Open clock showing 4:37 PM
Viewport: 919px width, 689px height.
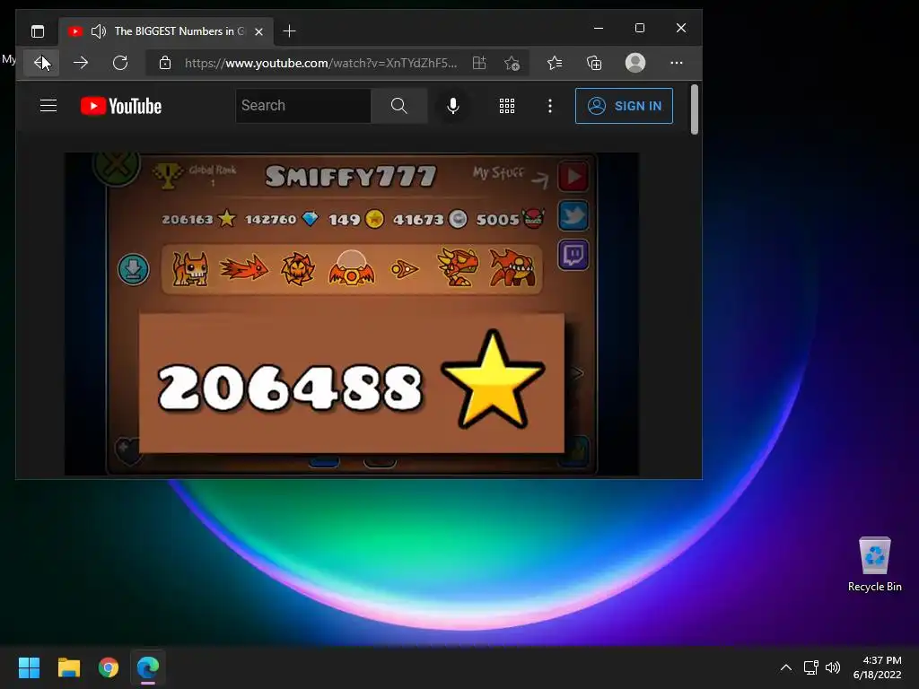pyautogui.click(x=877, y=667)
